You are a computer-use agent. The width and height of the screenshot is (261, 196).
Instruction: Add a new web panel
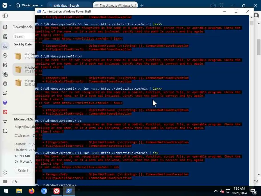5,131
